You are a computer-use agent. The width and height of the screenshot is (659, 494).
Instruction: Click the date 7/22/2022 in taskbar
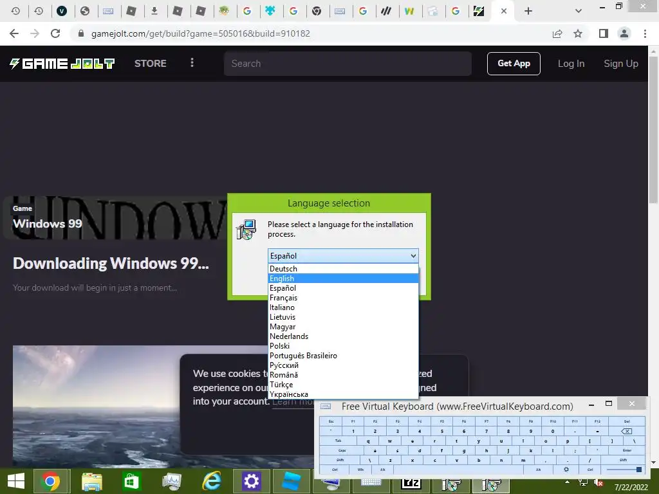tap(631, 488)
